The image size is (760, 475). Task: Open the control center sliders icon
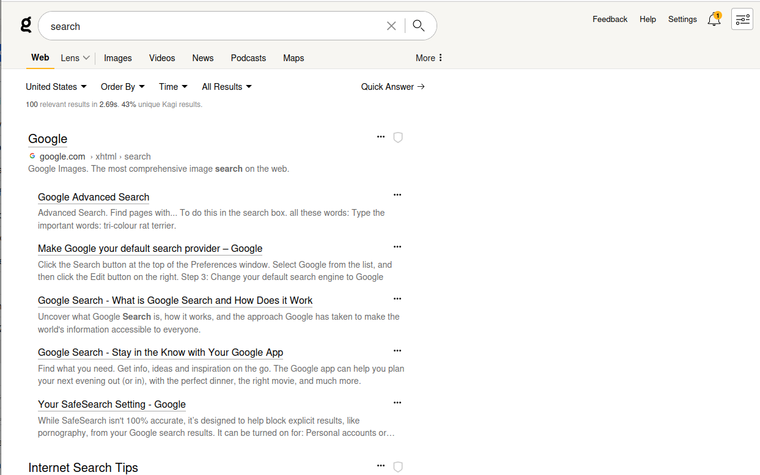tap(742, 19)
